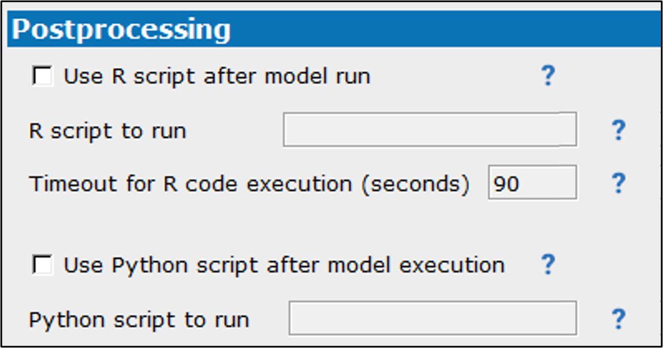Select the timeout field containing 90
663x348 pixels.
click(532, 182)
